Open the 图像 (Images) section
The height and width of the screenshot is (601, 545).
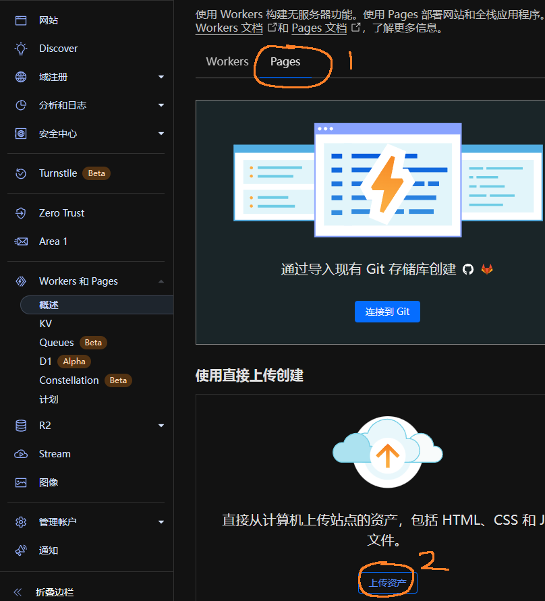(47, 482)
